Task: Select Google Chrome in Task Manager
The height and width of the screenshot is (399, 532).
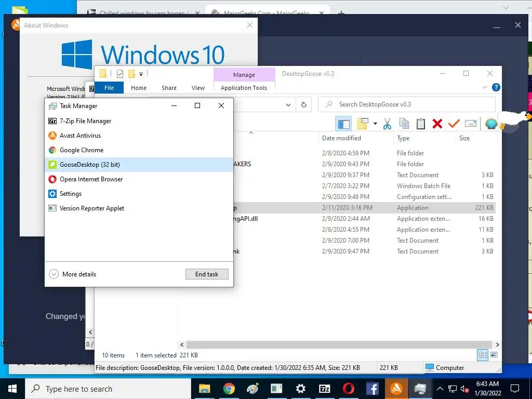Action: [139, 150]
